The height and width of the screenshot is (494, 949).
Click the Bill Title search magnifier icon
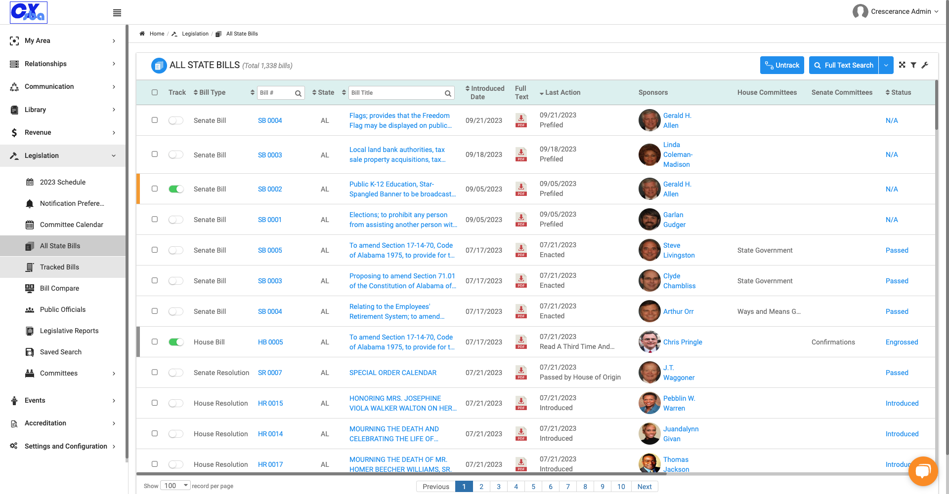(448, 93)
